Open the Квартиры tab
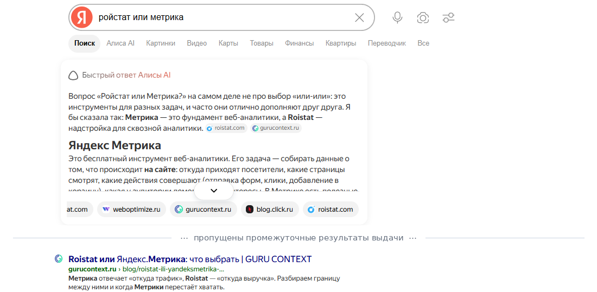This screenshot has height=292, width=597. click(341, 43)
